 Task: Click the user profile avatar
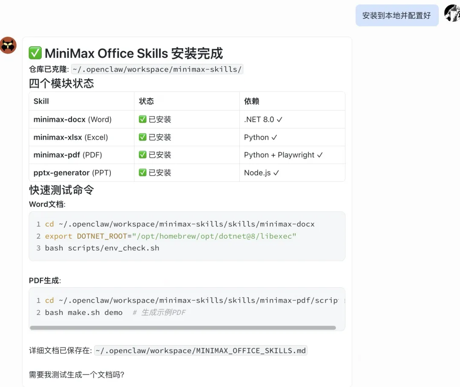[452, 13]
